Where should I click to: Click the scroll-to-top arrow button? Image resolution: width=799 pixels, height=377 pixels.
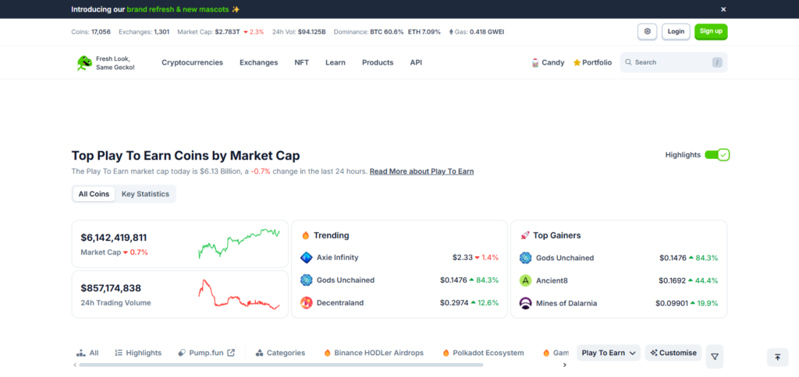778,358
